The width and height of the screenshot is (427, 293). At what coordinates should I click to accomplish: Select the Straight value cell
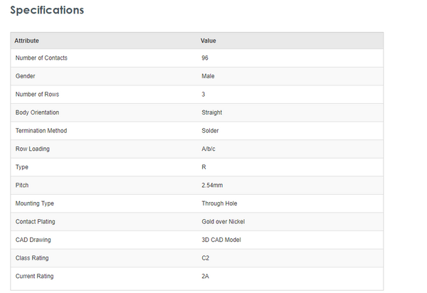(212, 112)
